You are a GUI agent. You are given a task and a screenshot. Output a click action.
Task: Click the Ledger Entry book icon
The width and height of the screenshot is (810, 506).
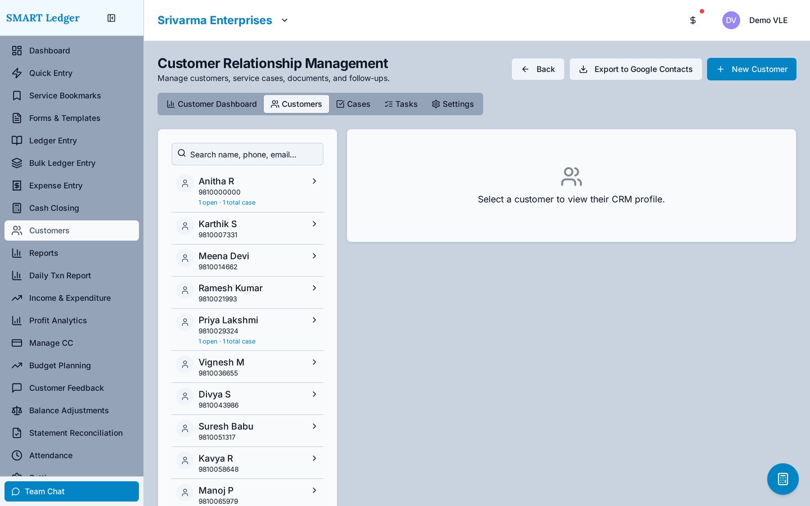click(17, 141)
